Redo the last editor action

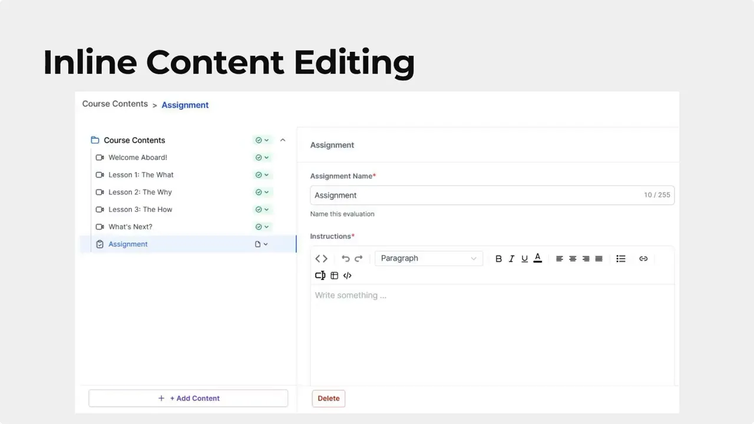pos(359,259)
